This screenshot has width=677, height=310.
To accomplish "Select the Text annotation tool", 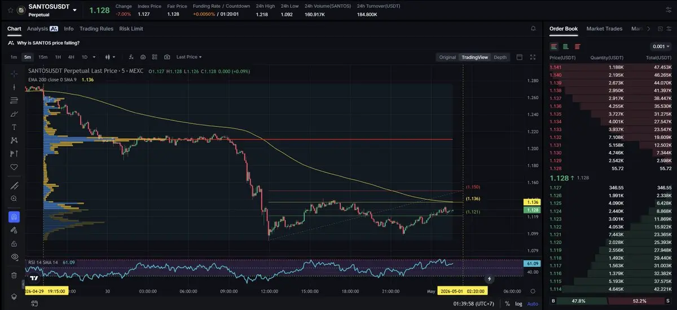I will pos(14,127).
